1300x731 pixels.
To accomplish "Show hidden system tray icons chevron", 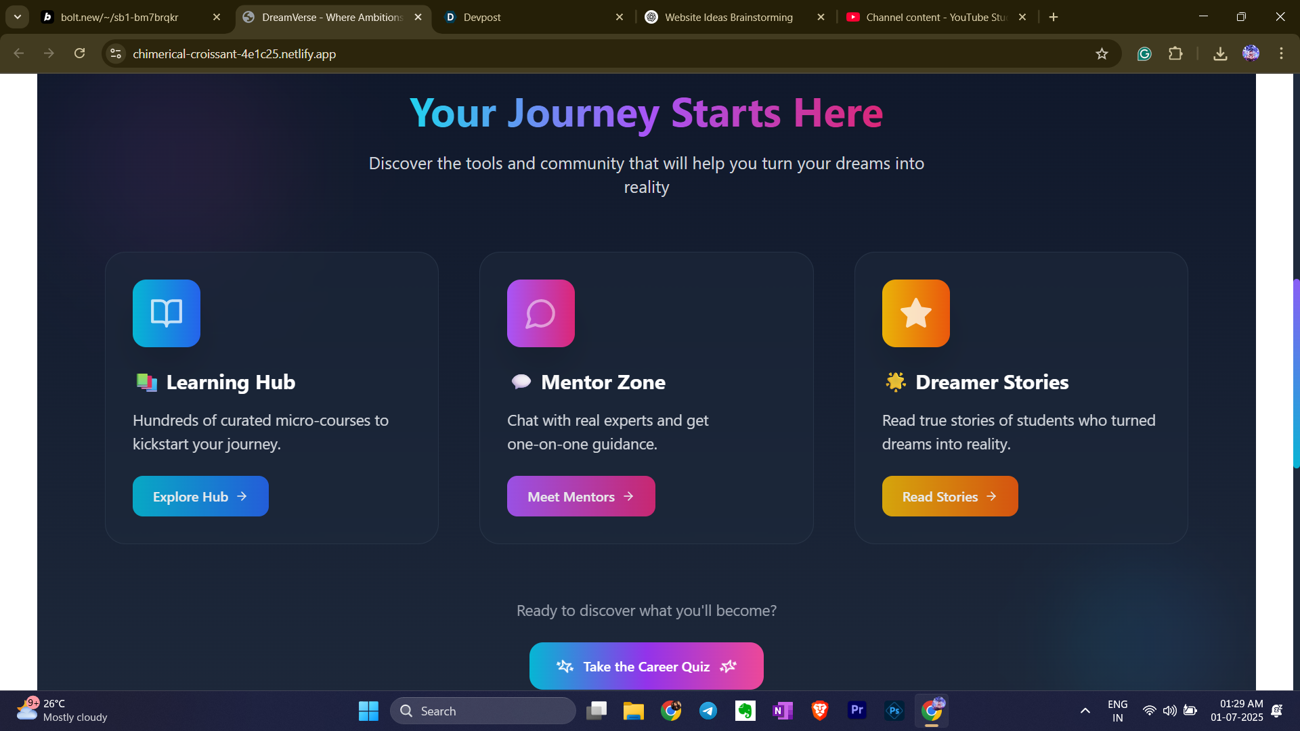I will click(1085, 711).
